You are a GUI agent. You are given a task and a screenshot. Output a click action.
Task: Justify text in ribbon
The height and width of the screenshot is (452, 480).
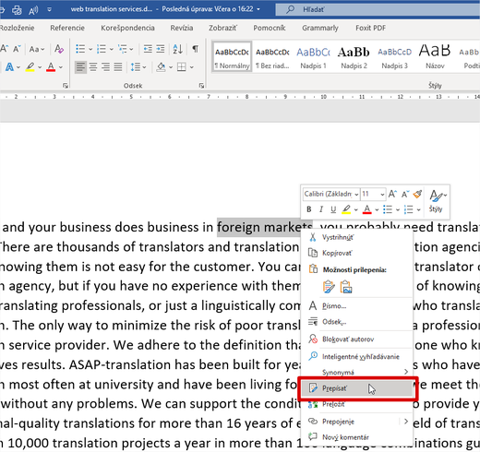118,66
